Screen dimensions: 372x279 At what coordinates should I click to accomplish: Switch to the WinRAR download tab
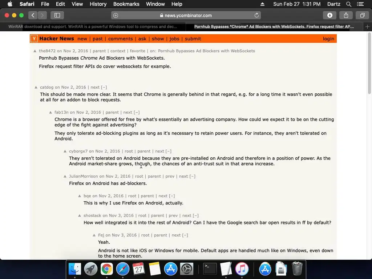(93, 27)
